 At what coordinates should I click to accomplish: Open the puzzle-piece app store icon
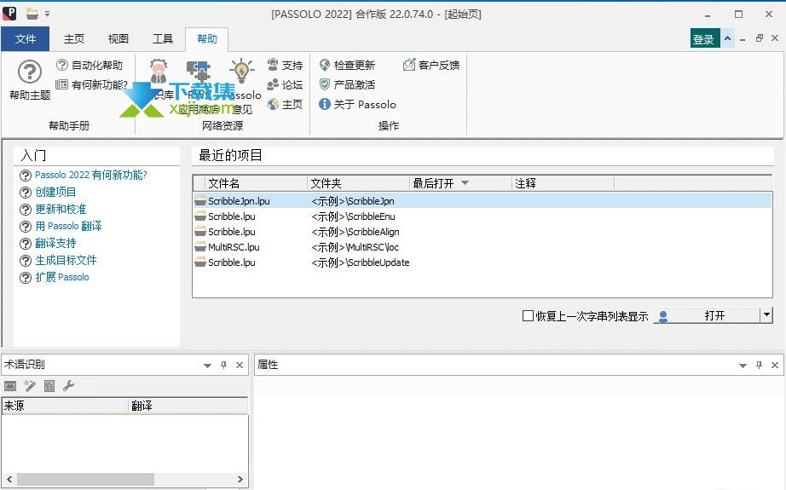(198, 72)
